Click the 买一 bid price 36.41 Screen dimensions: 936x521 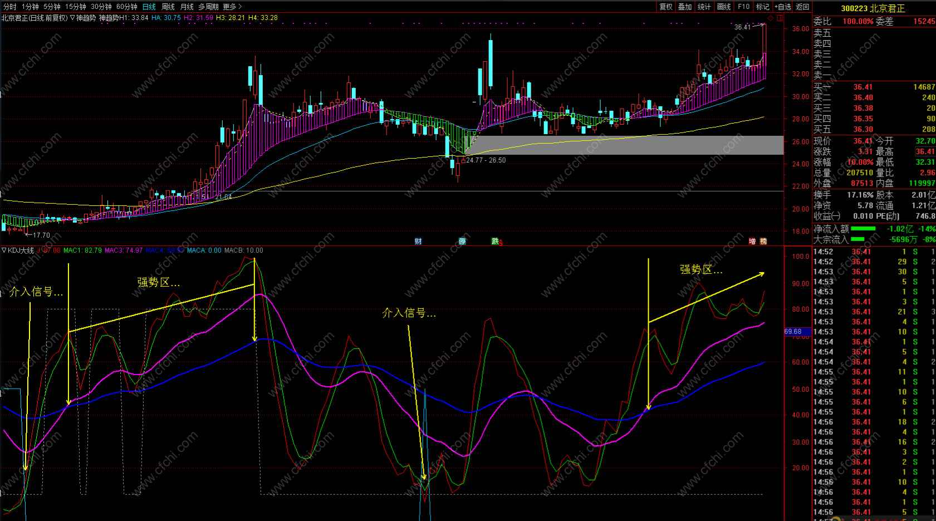pyautogui.click(x=863, y=87)
